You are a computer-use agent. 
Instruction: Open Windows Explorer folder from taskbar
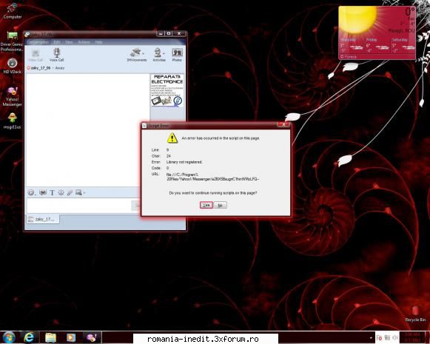tap(50, 337)
